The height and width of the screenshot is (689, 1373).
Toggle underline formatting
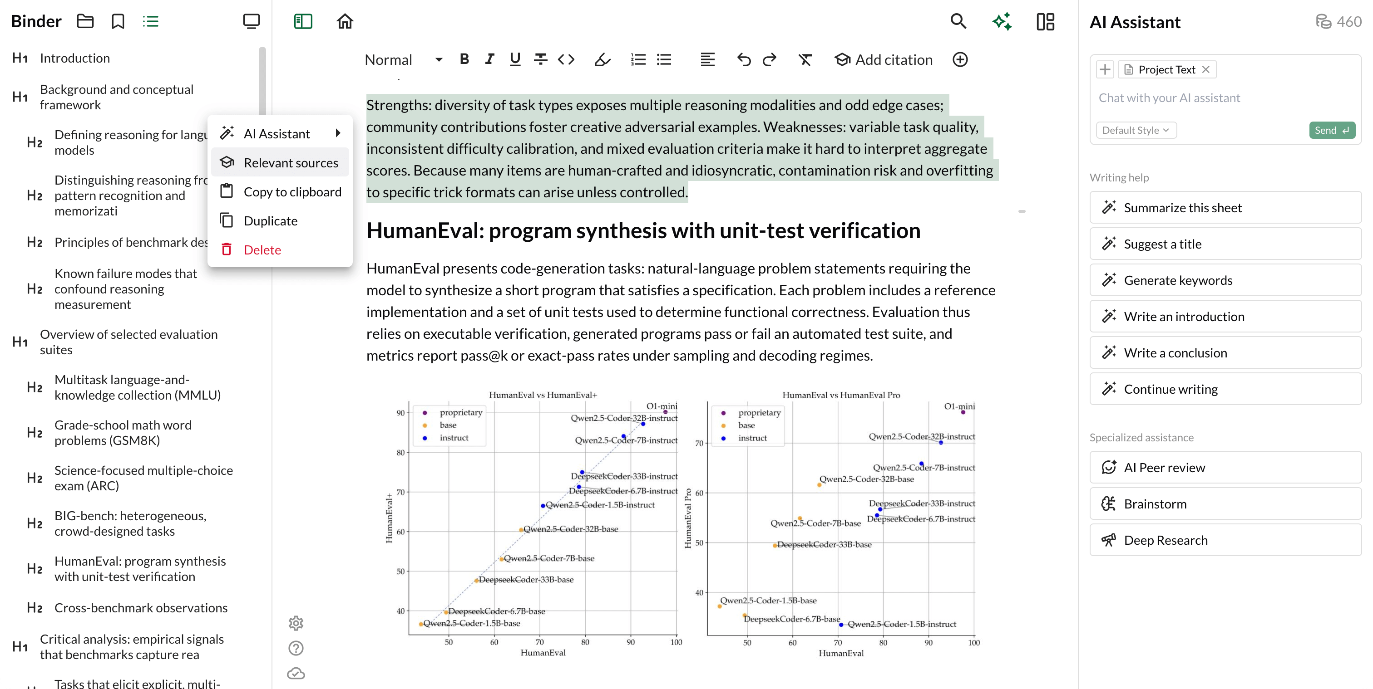tap(514, 59)
